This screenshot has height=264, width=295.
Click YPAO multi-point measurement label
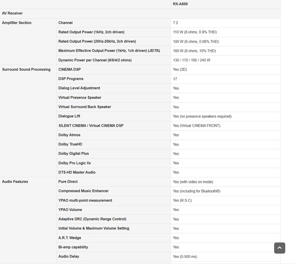click(x=85, y=200)
